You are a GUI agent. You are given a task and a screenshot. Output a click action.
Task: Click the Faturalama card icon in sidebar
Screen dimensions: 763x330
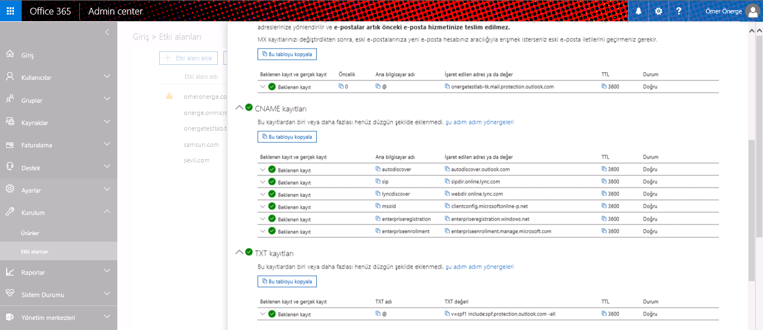click(x=9, y=145)
